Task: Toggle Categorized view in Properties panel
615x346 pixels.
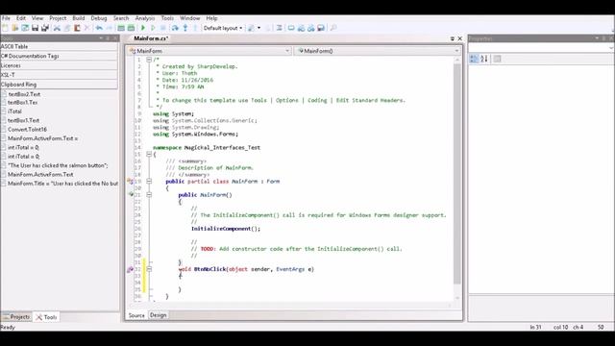Action: 474,59
